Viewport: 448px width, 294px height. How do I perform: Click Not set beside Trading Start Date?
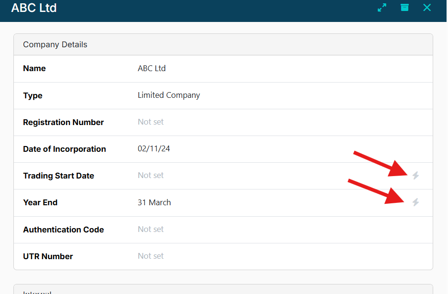click(x=151, y=175)
